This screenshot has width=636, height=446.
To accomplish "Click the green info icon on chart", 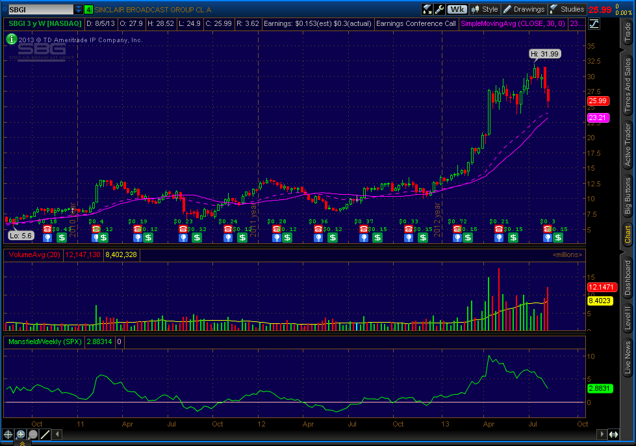I will click(x=11, y=40).
